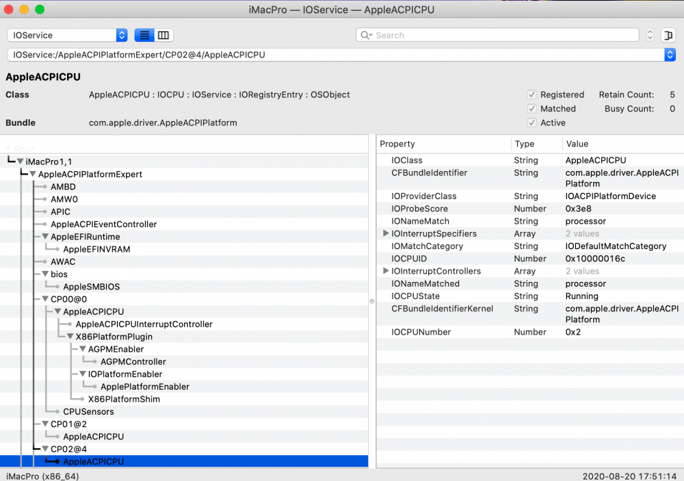Select the highlighted AppleACPICPU under CP02@4

pos(184,461)
